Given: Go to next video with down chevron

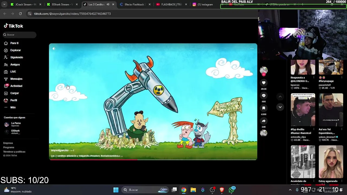Looking at the screenshot, I should tap(280, 107).
